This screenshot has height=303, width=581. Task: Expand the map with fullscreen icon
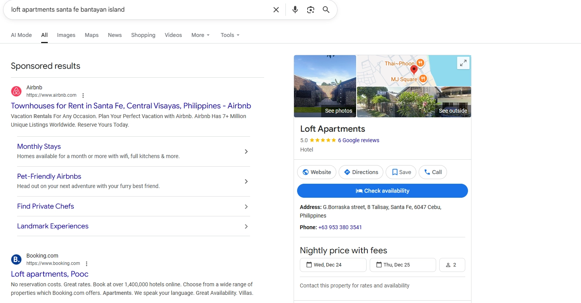pyautogui.click(x=463, y=63)
